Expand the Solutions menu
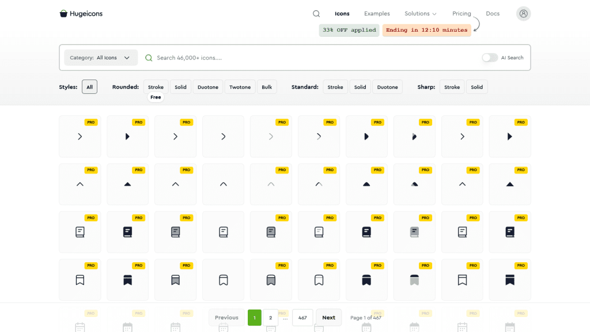 420,13
